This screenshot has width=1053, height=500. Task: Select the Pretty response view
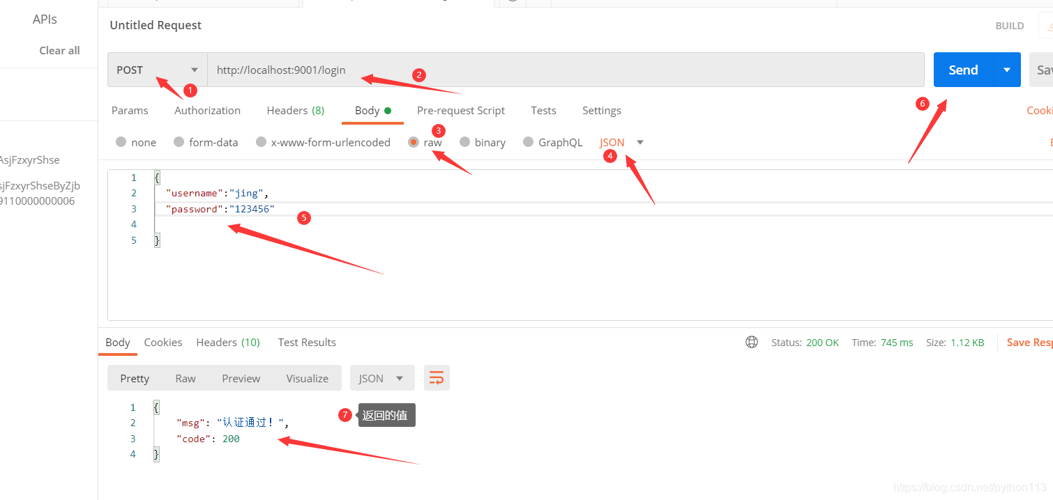pyautogui.click(x=135, y=378)
